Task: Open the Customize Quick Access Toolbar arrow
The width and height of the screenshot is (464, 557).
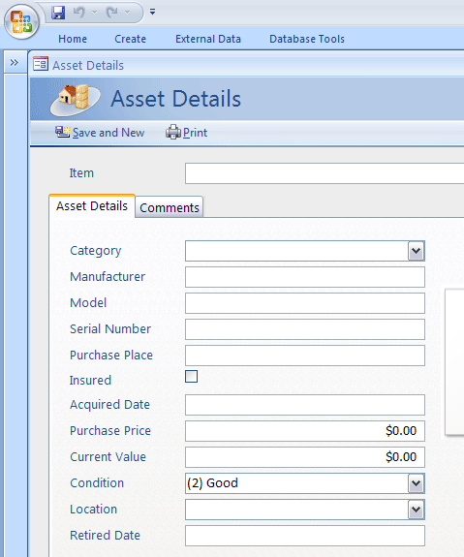Action: click(152, 12)
